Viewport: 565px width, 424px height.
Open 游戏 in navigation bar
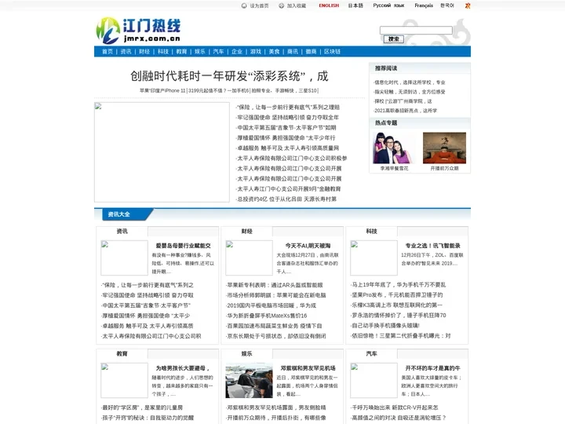coord(256,52)
